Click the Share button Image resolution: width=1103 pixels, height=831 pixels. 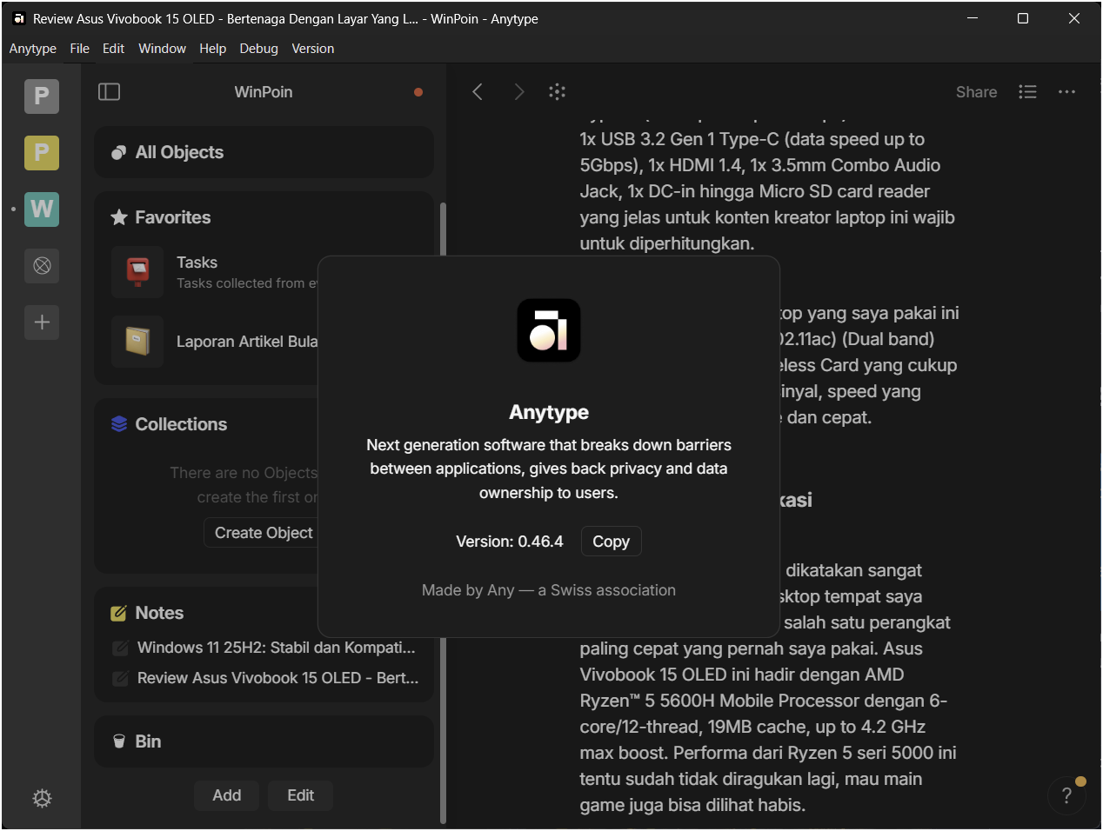coord(977,92)
